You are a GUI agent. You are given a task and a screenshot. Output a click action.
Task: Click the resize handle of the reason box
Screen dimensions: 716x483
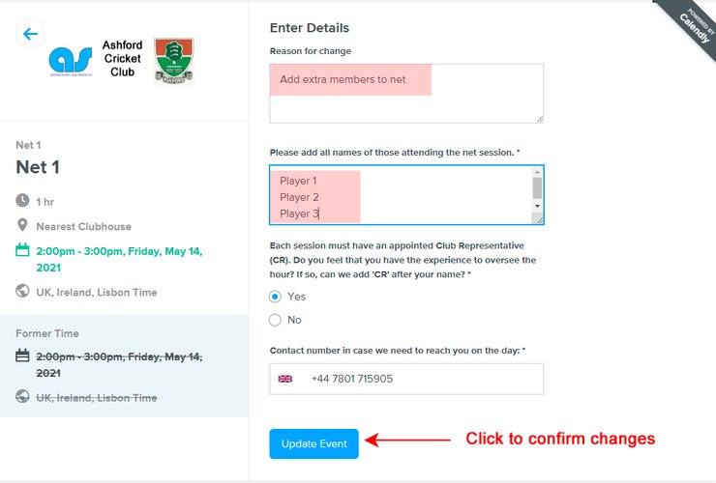[x=539, y=119]
